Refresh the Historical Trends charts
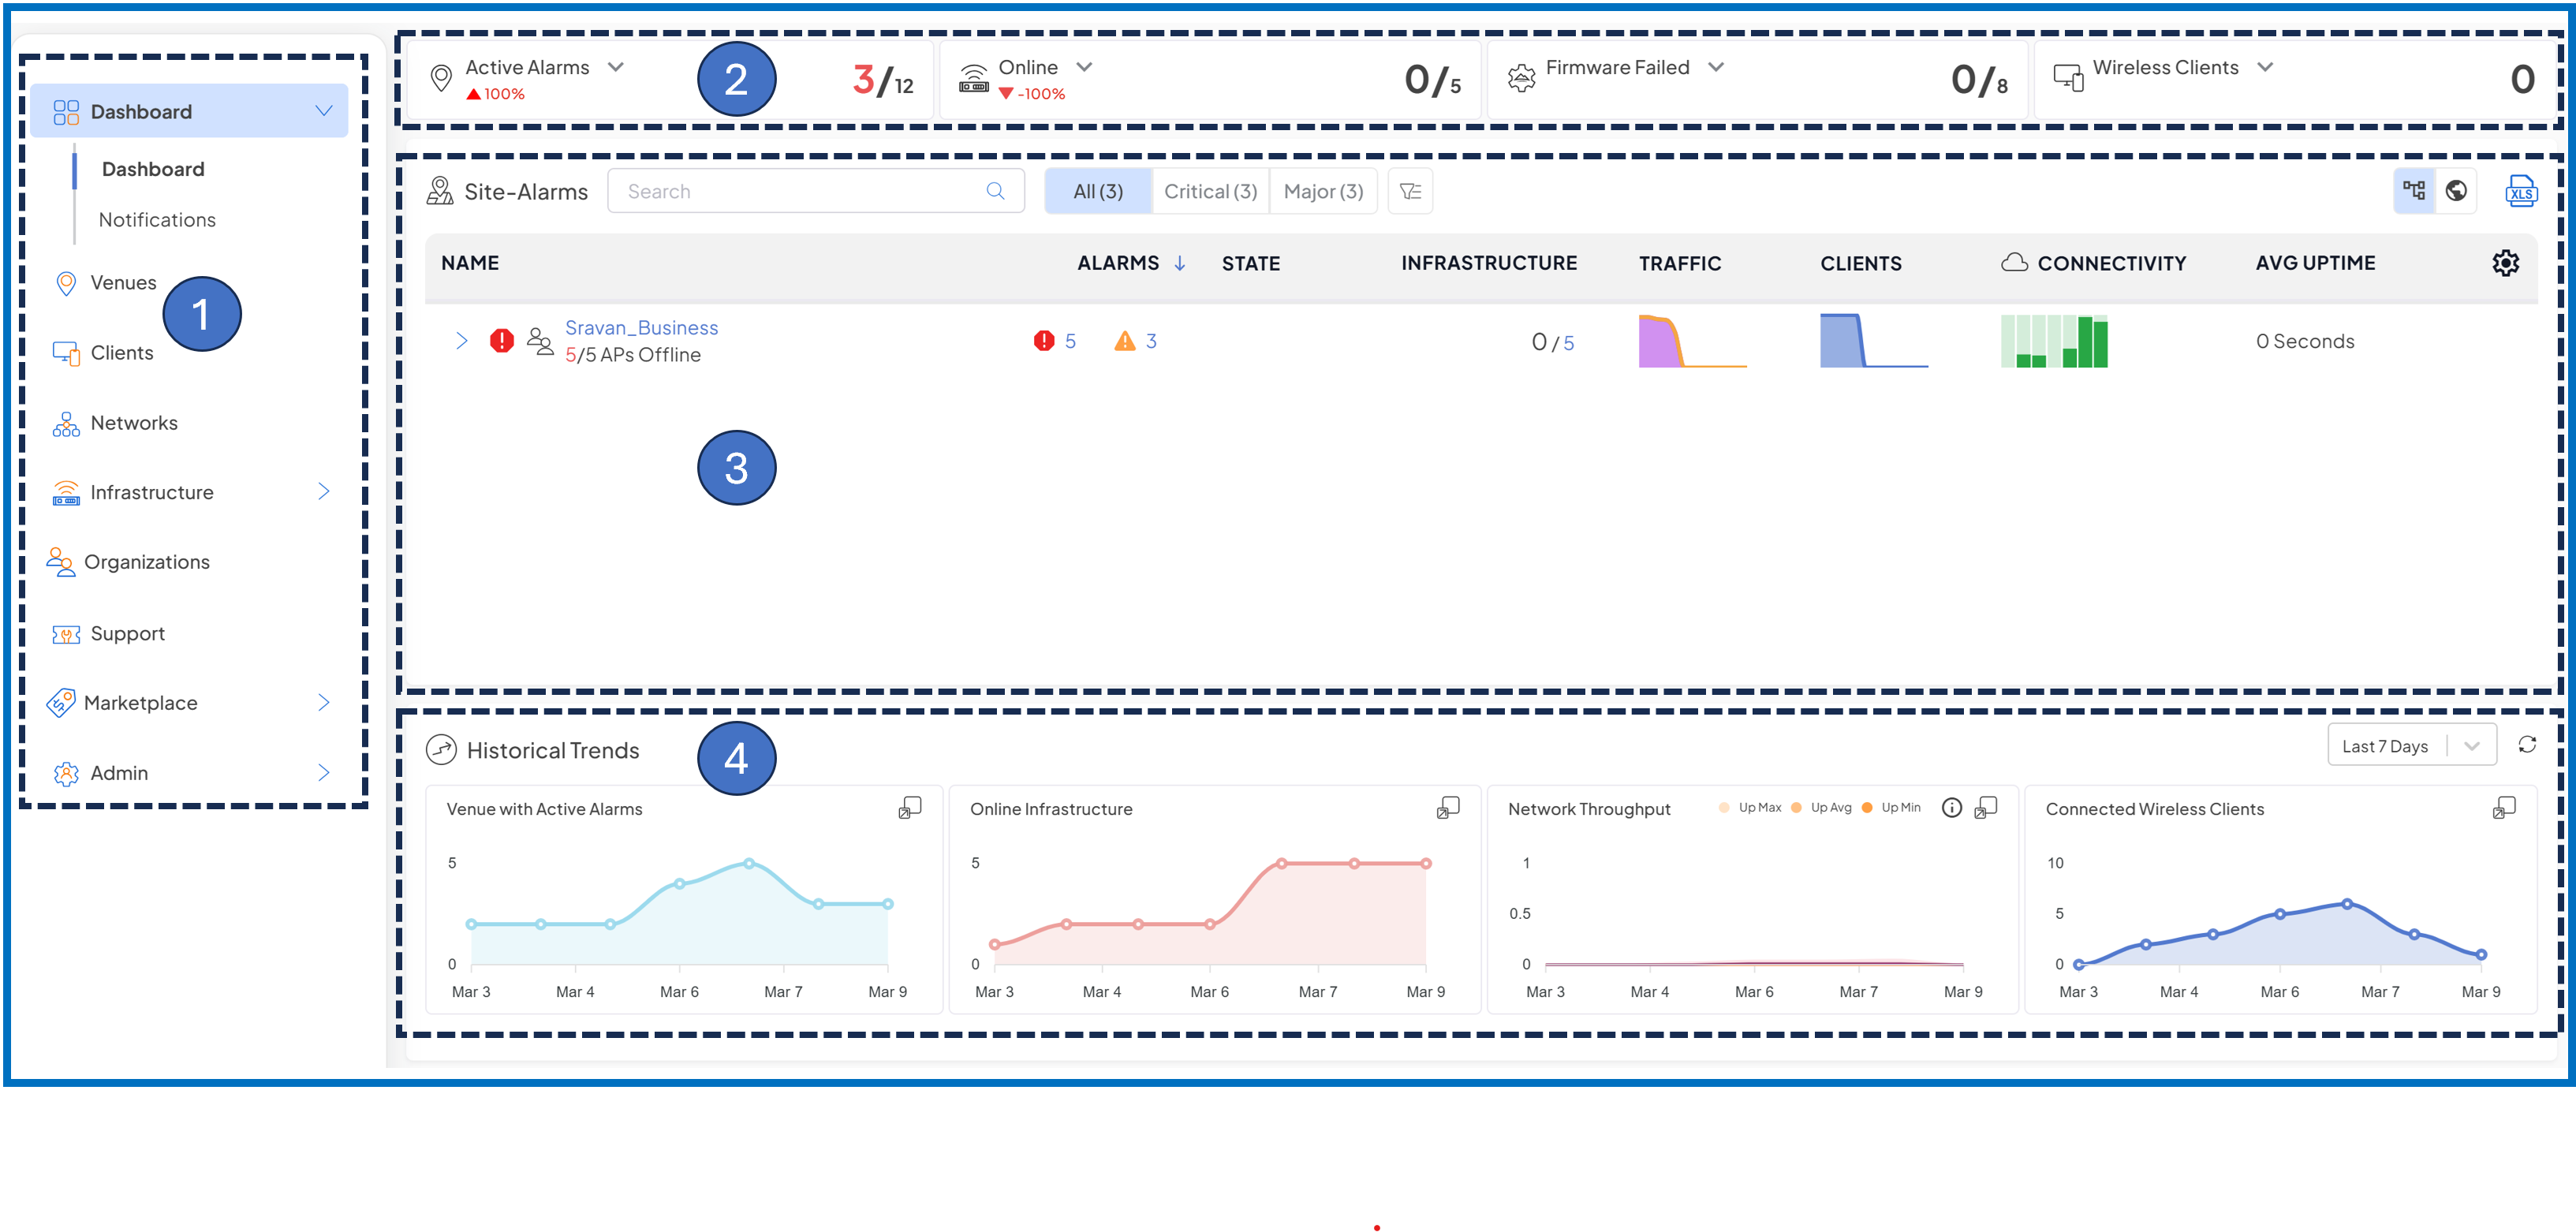This screenshot has height=1232, width=2576. 2527,745
